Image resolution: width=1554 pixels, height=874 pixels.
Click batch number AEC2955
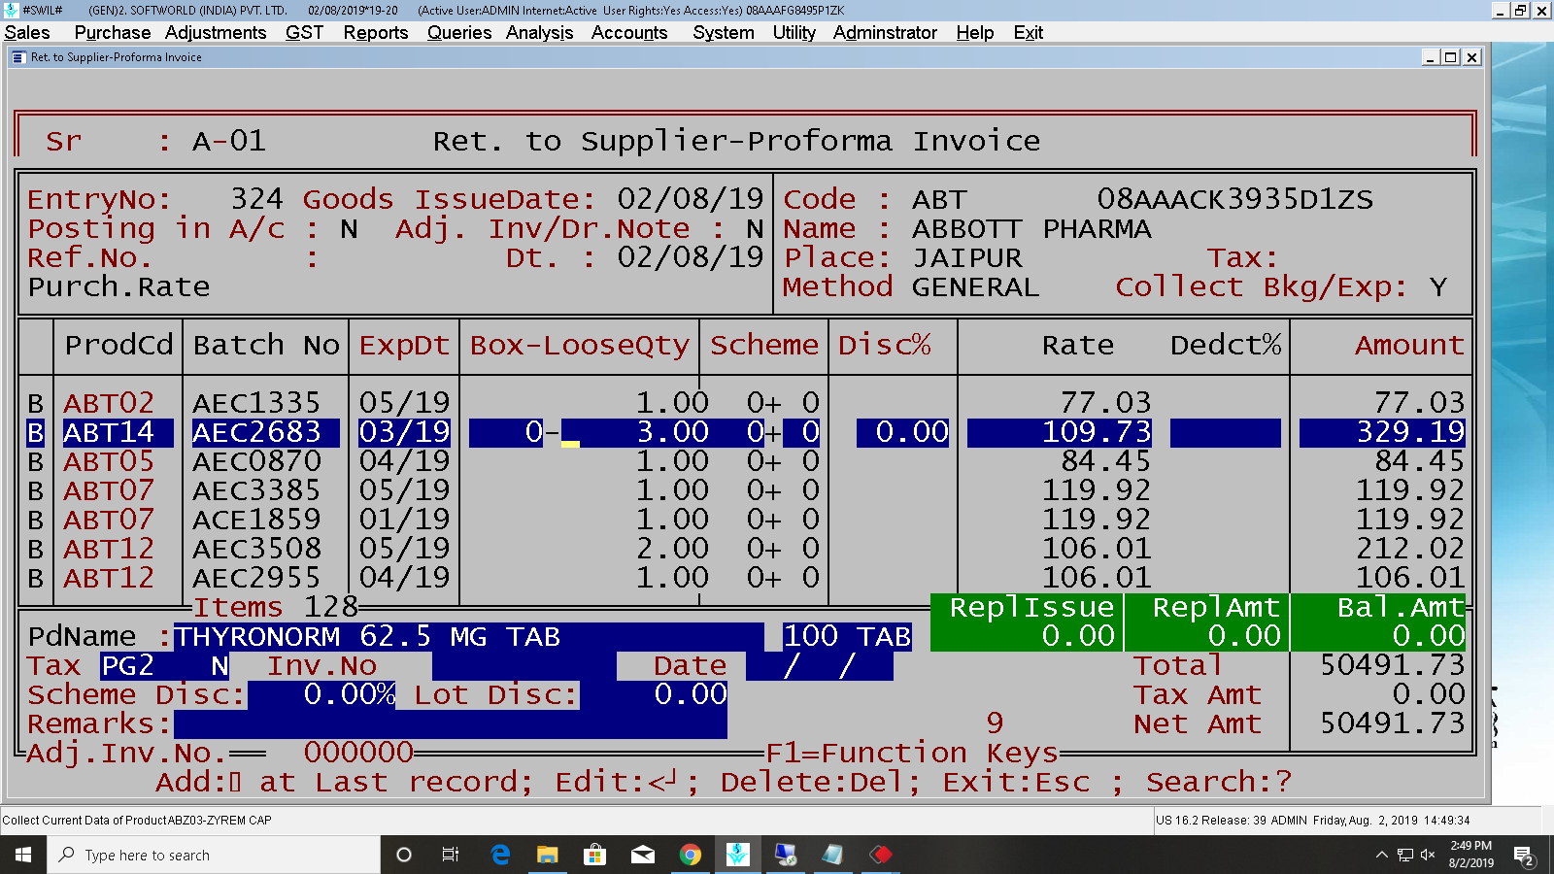click(256, 578)
